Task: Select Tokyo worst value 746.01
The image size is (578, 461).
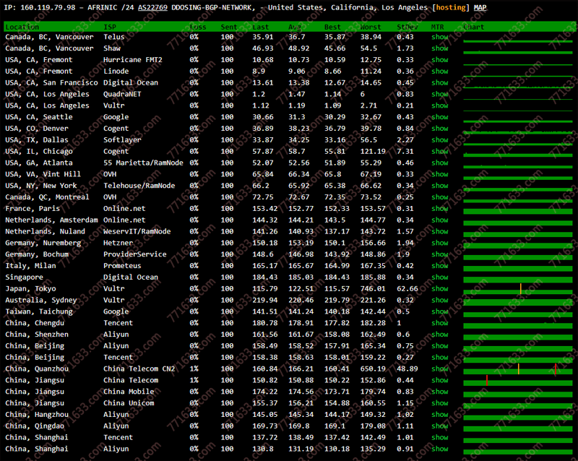Action: pos(373,288)
